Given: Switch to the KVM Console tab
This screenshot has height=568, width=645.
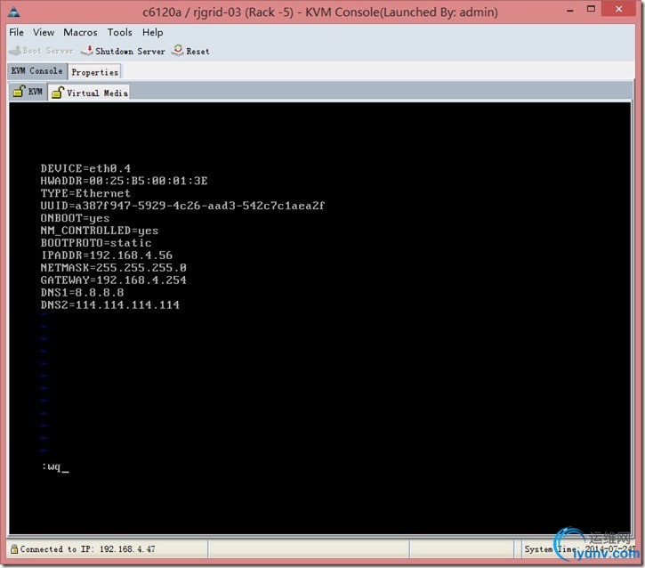Looking at the screenshot, I should pos(37,71).
